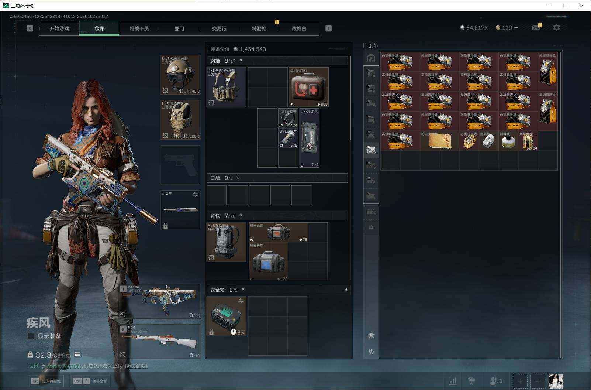Select the DICH-1 helmet slot

(180, 75)
